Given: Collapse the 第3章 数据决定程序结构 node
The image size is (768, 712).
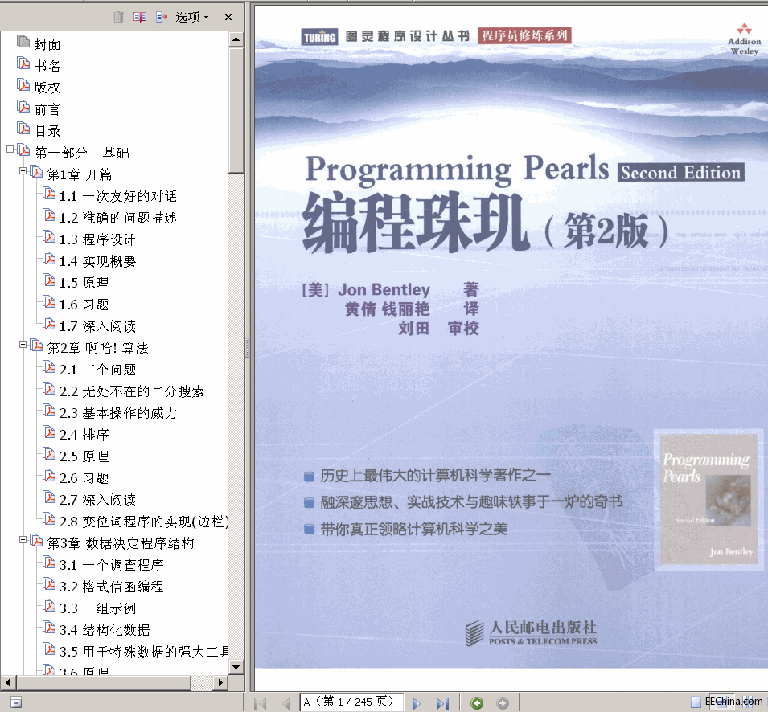Looking at the screenshot, I should (x=23, y=540).
